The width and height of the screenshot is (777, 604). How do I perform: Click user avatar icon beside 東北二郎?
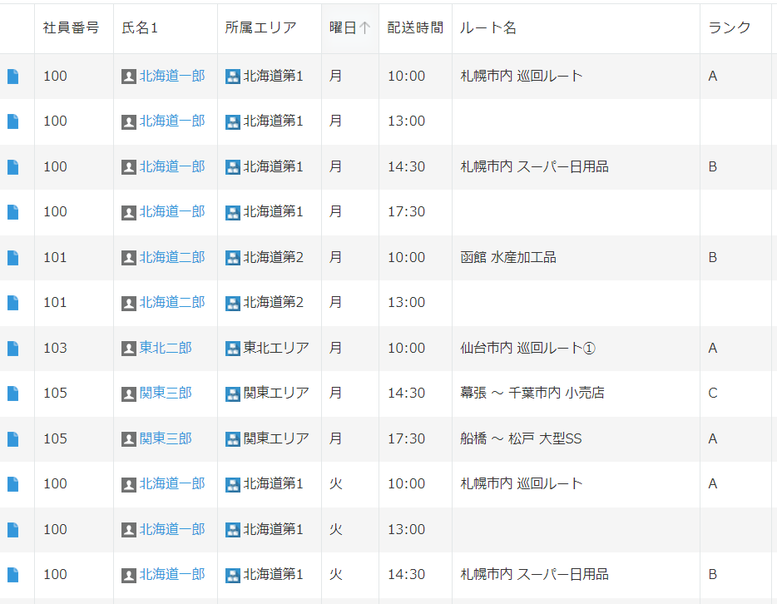coord(129,349)
